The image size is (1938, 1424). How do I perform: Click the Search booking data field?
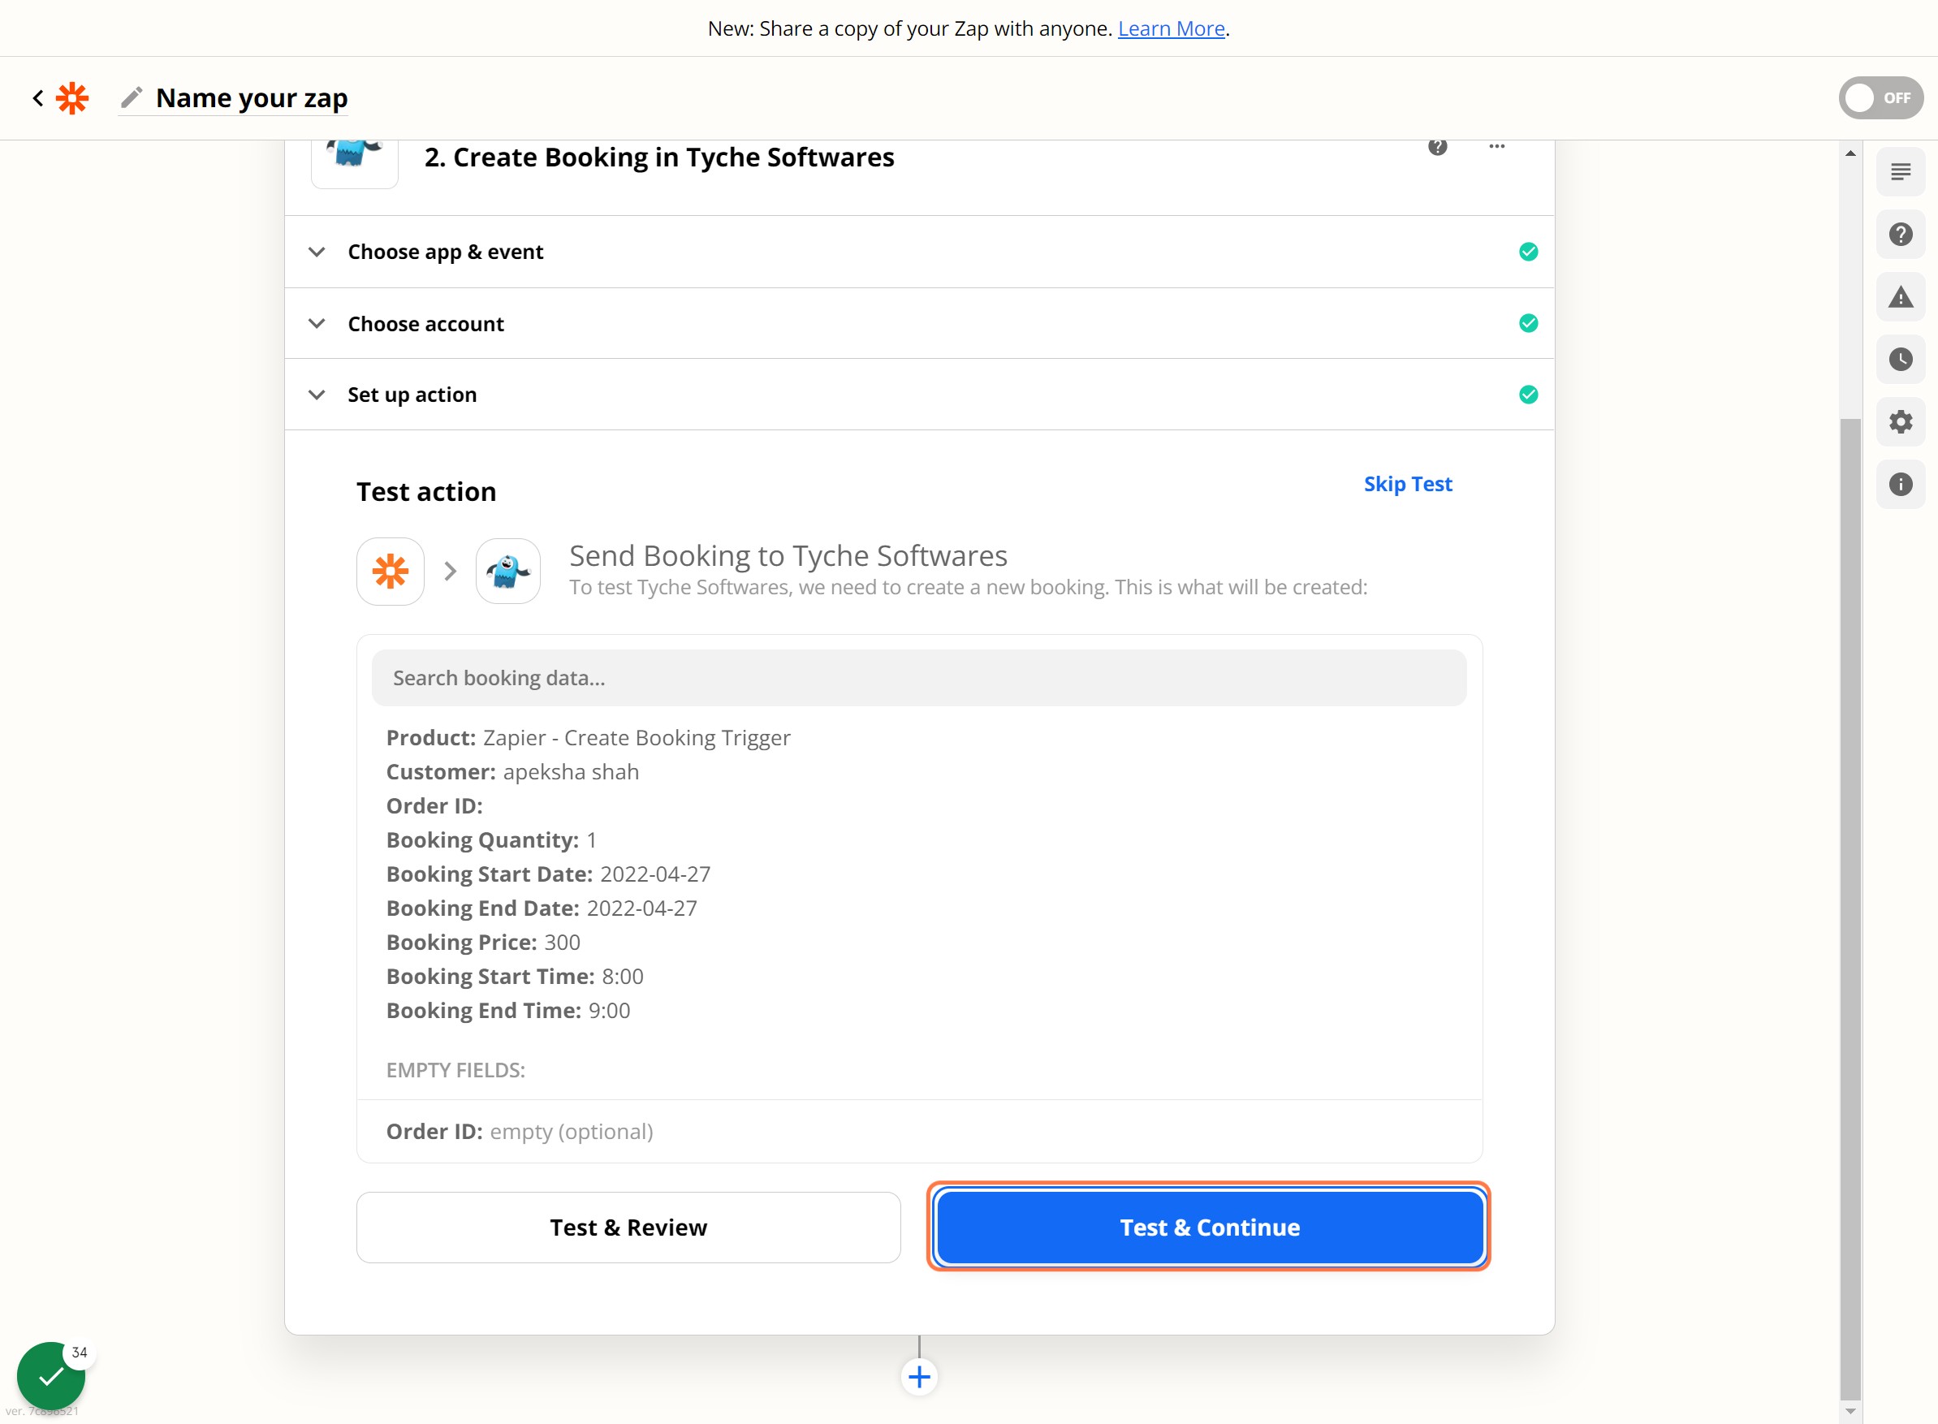tap(919, 679)
